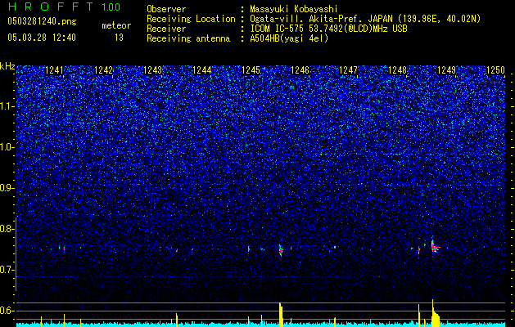The height and width of the screenshot is (327, 515).
Task: Select the filename 0503281240.png
Action: tap(42, 21)
